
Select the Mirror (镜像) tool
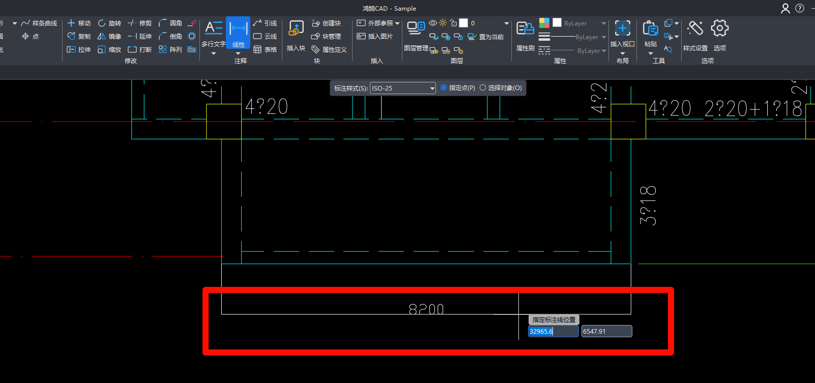click(x=109, y=37)
